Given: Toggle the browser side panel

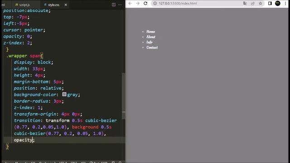Looking at the screenshot, I should pos(270,3).
